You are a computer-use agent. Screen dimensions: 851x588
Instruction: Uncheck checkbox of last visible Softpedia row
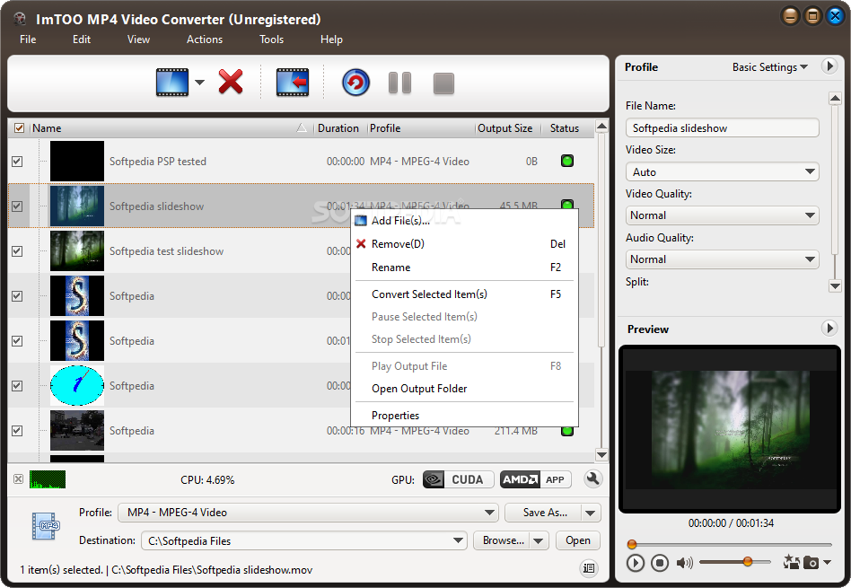click(x=17, y=431)
